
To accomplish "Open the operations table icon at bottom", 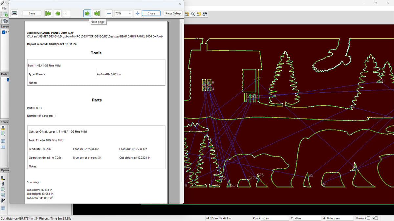I will (x=3, y=208).
